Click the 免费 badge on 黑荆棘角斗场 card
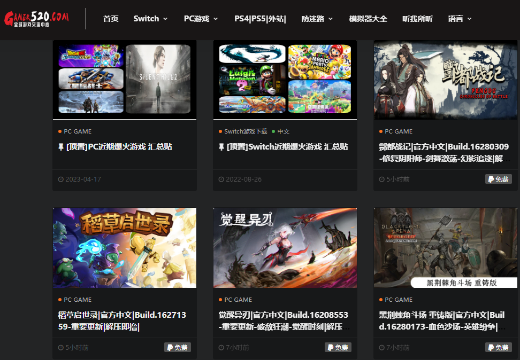The image size is (520, 360). [499, 347]
